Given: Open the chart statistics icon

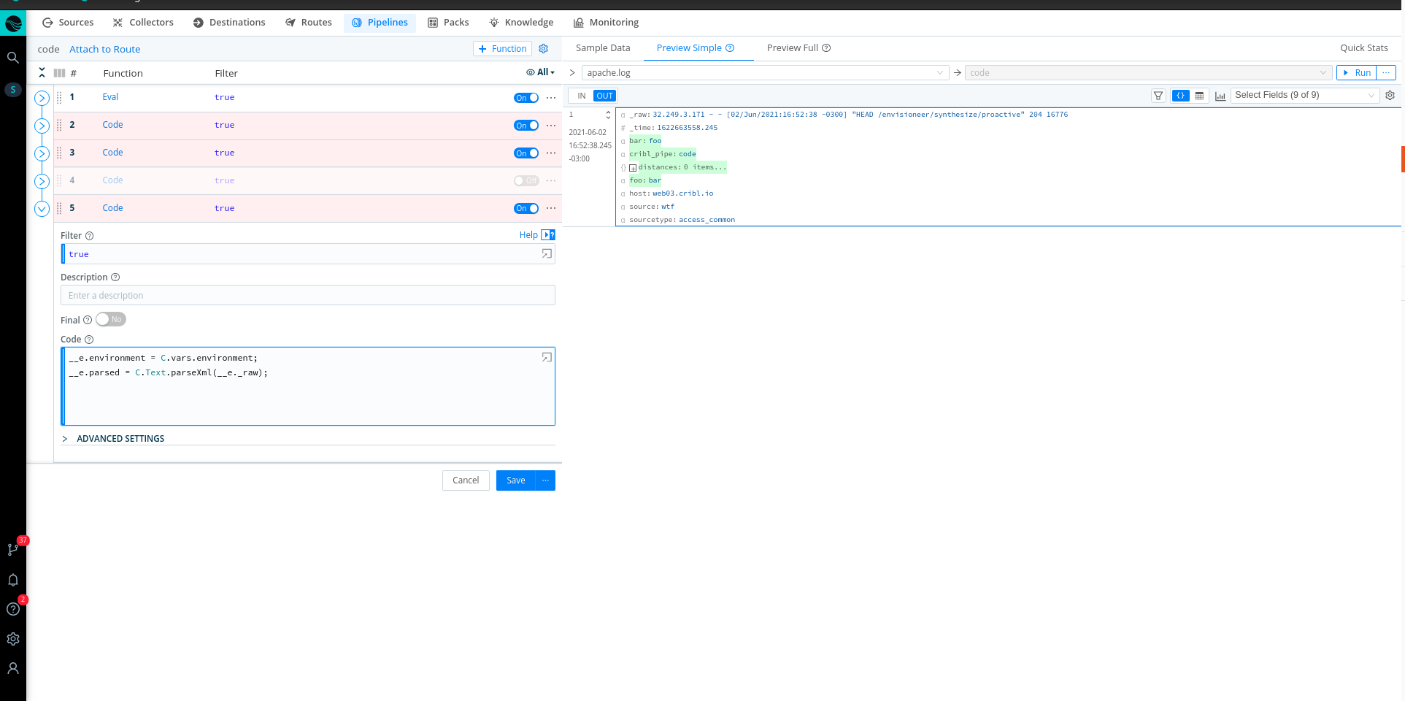Looking at the screenshot, I should [x=1220, y=96].
